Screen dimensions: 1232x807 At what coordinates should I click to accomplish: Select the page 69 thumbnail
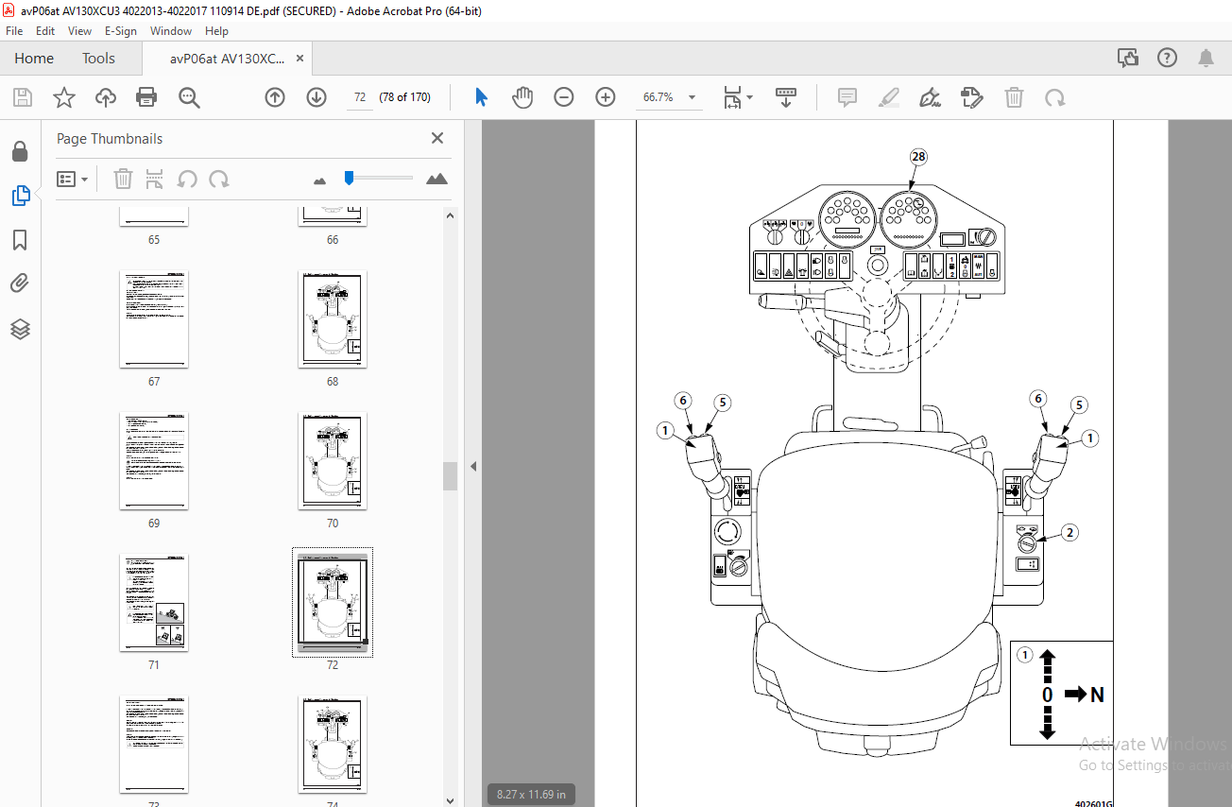(154, 461)
